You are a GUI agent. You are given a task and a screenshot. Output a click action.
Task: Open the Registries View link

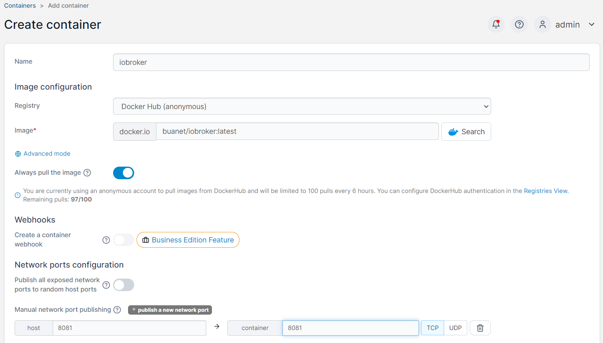coord(545,191)
